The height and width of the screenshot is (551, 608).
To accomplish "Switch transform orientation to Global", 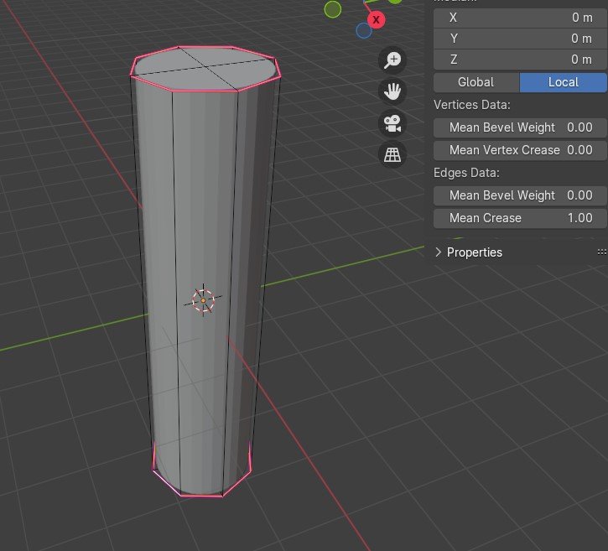I will [475, 82].
